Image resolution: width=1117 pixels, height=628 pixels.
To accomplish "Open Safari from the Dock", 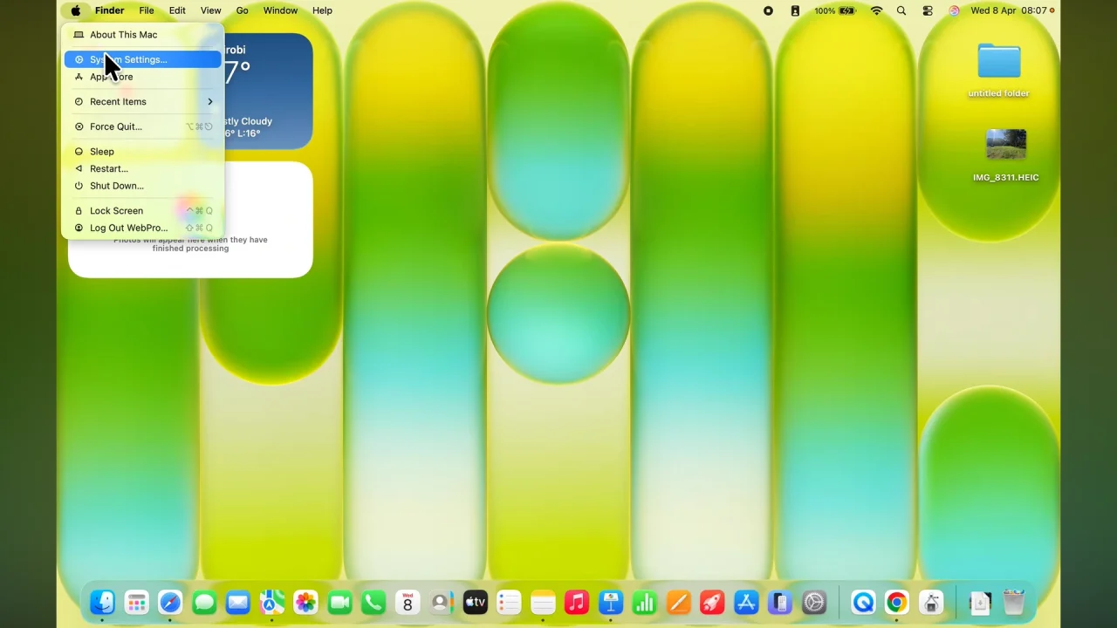I will 170,602.
